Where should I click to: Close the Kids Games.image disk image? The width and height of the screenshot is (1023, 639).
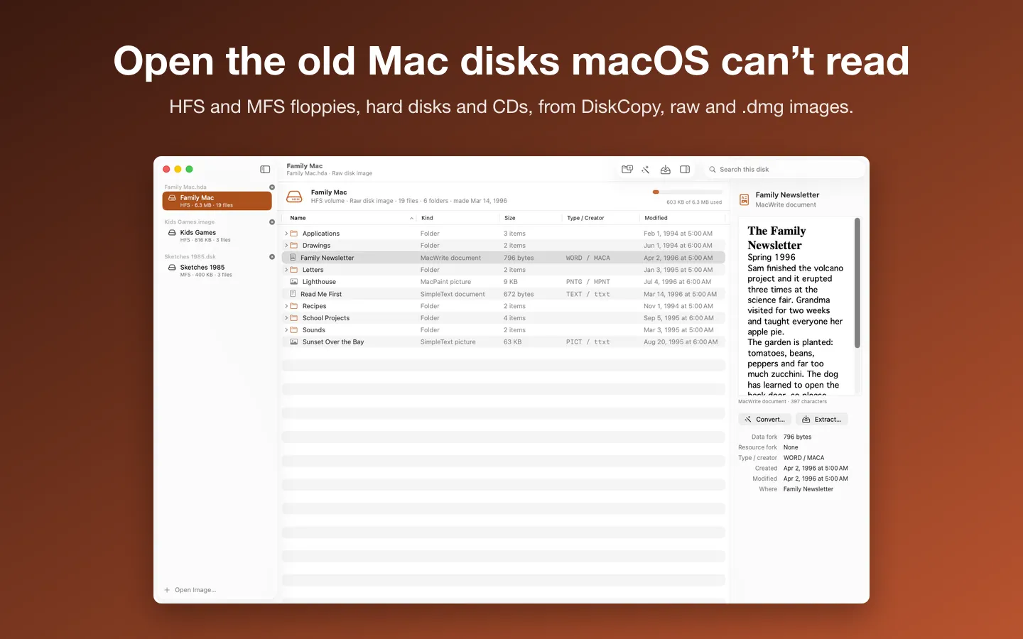272,222
